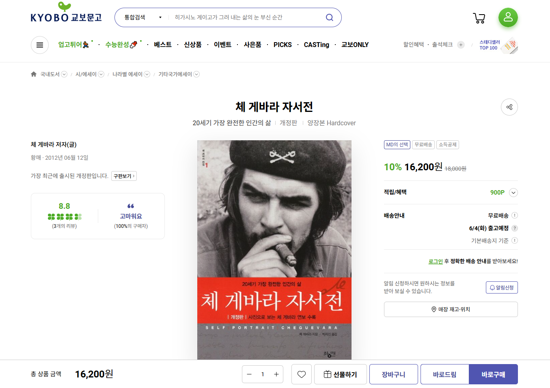Decrease quantity with minus button
The height and width of the screenshot is (388, 550).
[249, 374]
